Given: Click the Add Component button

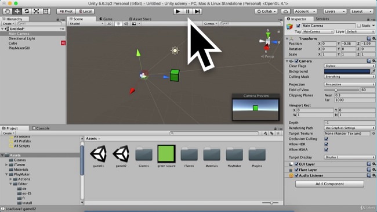Looking at the screenshot, I should point(329,184).
